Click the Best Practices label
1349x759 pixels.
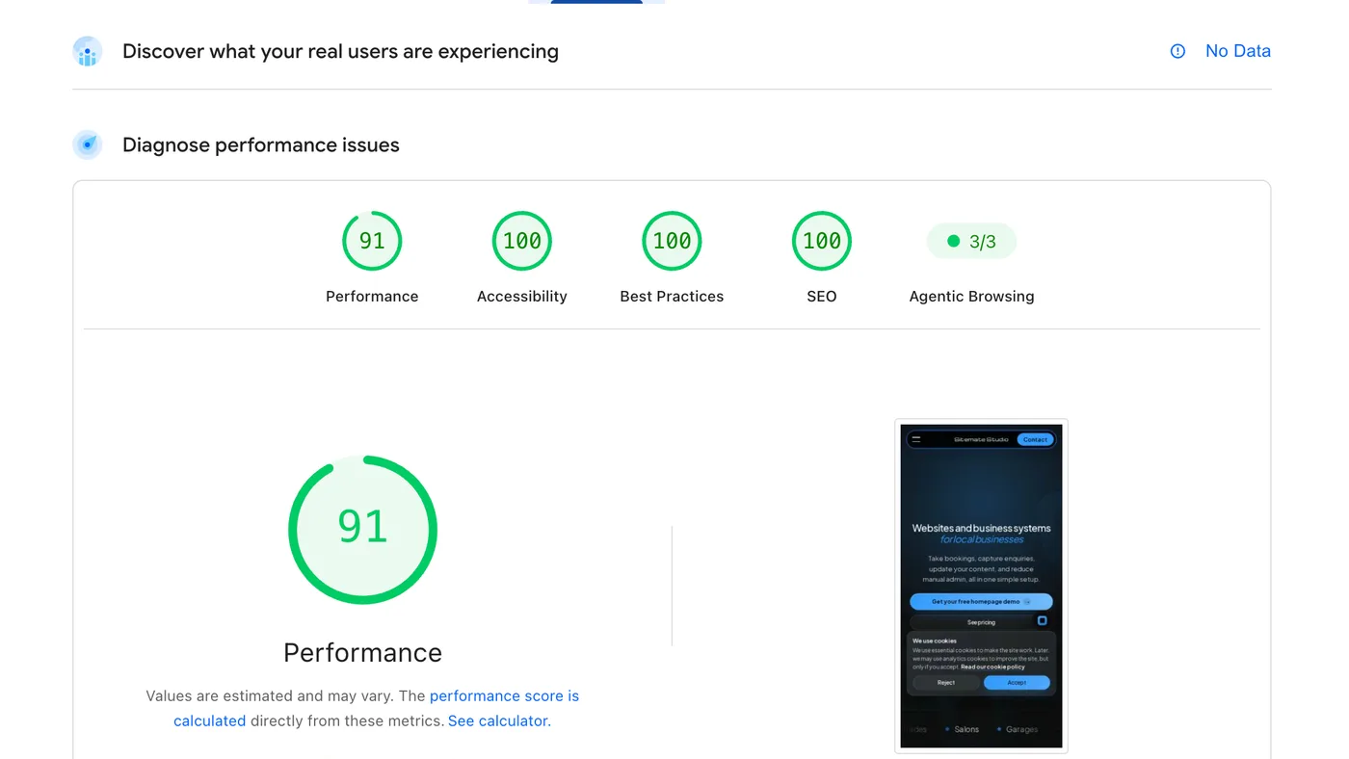coord(672,297)
